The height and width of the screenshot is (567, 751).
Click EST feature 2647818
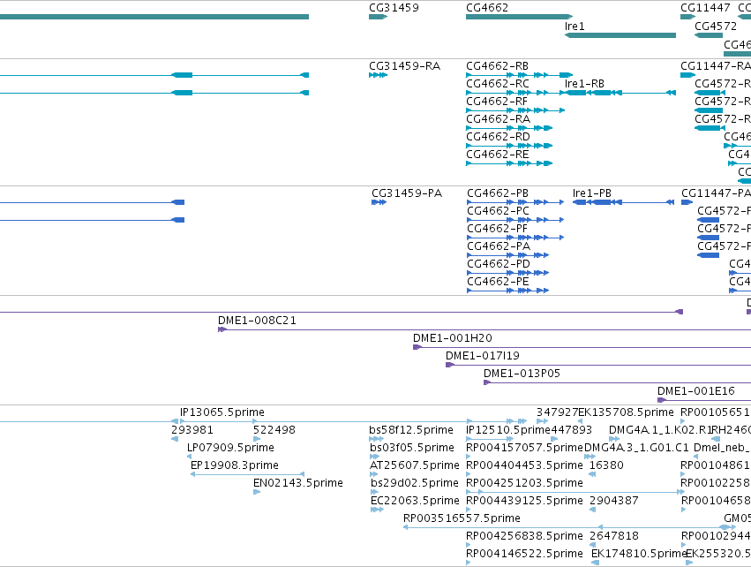(614, 536)
